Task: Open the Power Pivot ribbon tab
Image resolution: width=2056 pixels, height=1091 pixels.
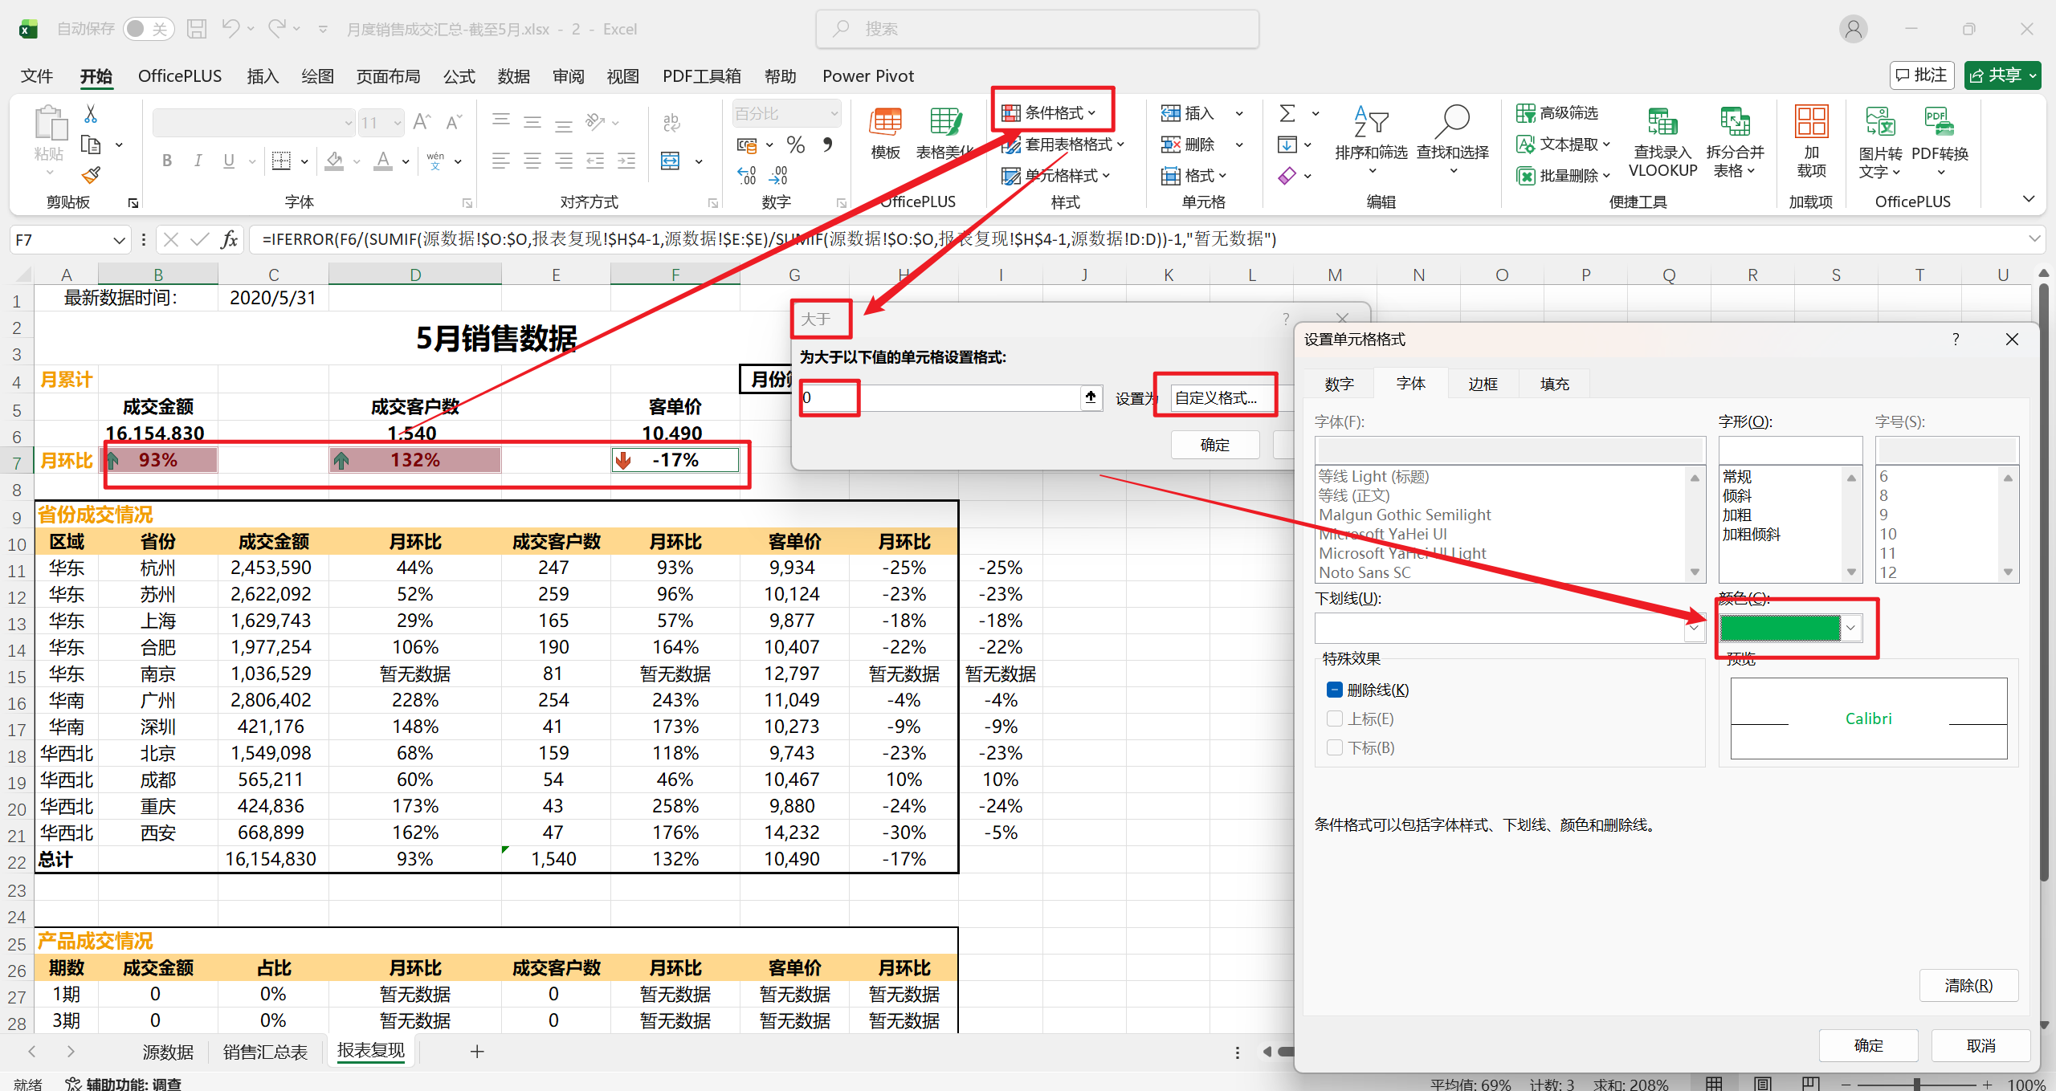Action: pos(867,75)
